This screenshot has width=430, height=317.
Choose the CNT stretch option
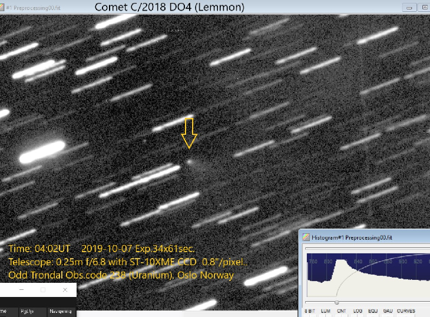(x=341, y=311)
